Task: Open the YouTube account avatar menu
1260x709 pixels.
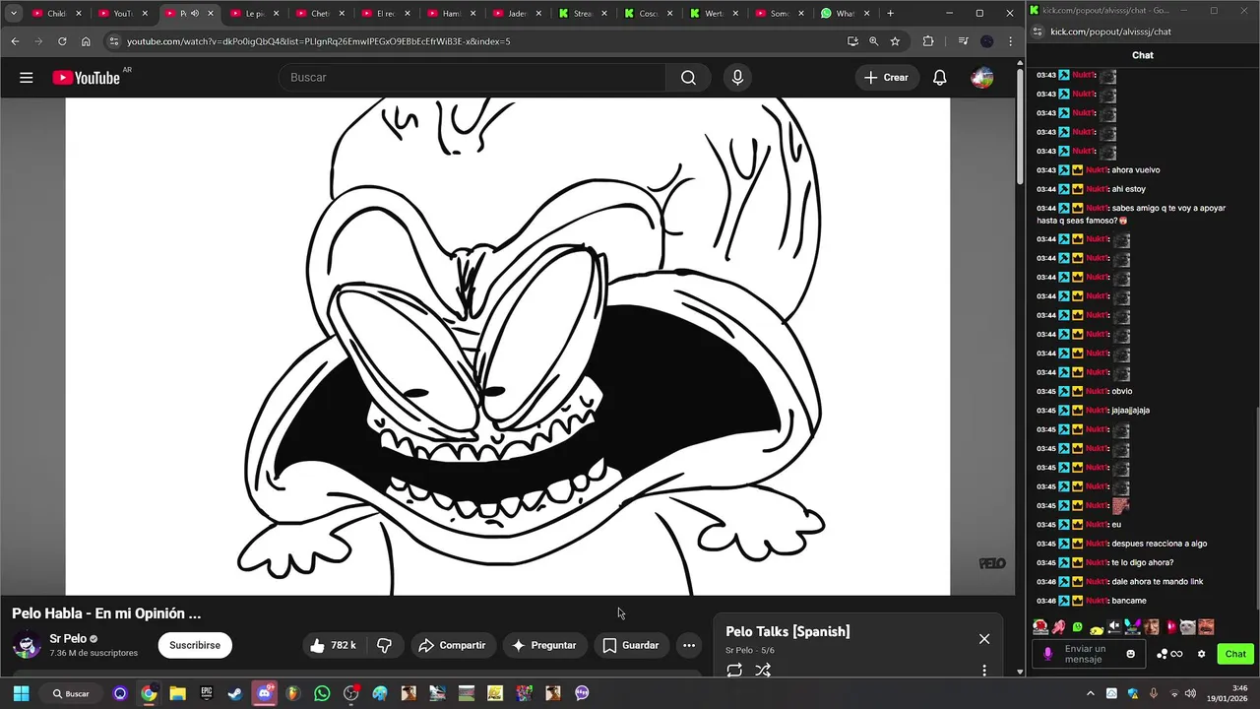Action: (981, 78)
